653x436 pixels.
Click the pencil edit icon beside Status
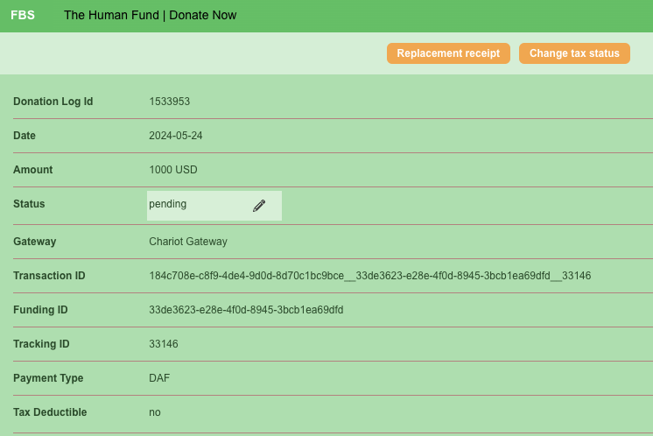pyautogui.click(x=259, y=206)
